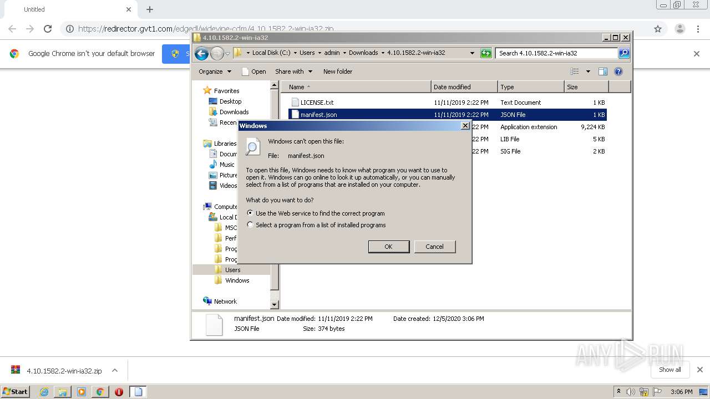Image resolution: width=710 pixels, height=399 pixels.
Task: Sort by the Size column header
Action: [x=586, y=87]
